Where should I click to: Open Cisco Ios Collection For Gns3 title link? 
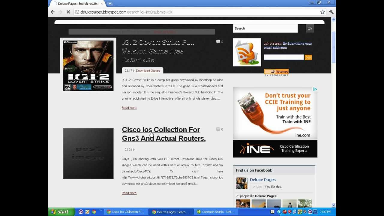pyautogui.click(x=164, y=134)
